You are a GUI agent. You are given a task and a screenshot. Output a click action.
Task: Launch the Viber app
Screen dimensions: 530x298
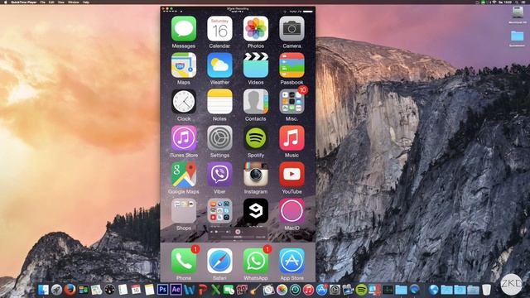[219, 175]
